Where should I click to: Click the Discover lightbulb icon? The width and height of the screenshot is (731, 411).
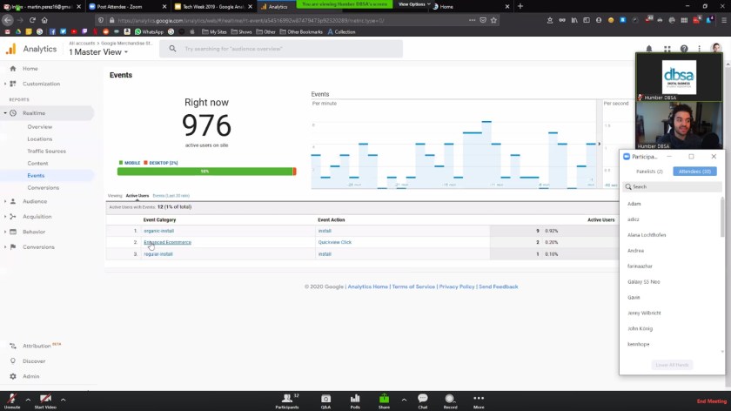point(12,360)
